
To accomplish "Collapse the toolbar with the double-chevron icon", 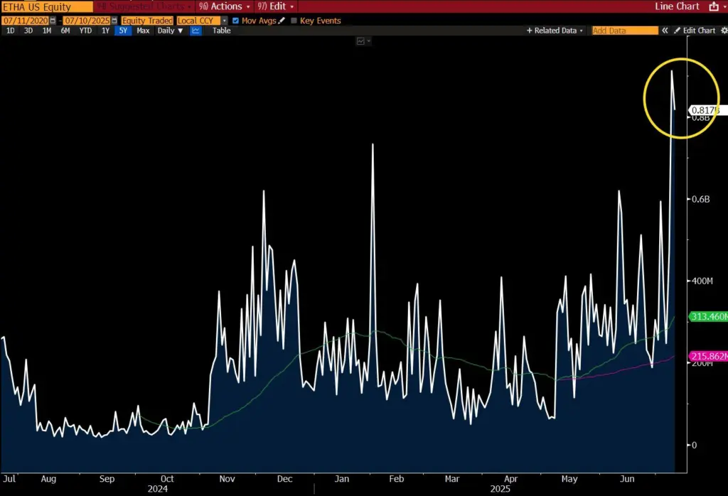I will (665, 31).
